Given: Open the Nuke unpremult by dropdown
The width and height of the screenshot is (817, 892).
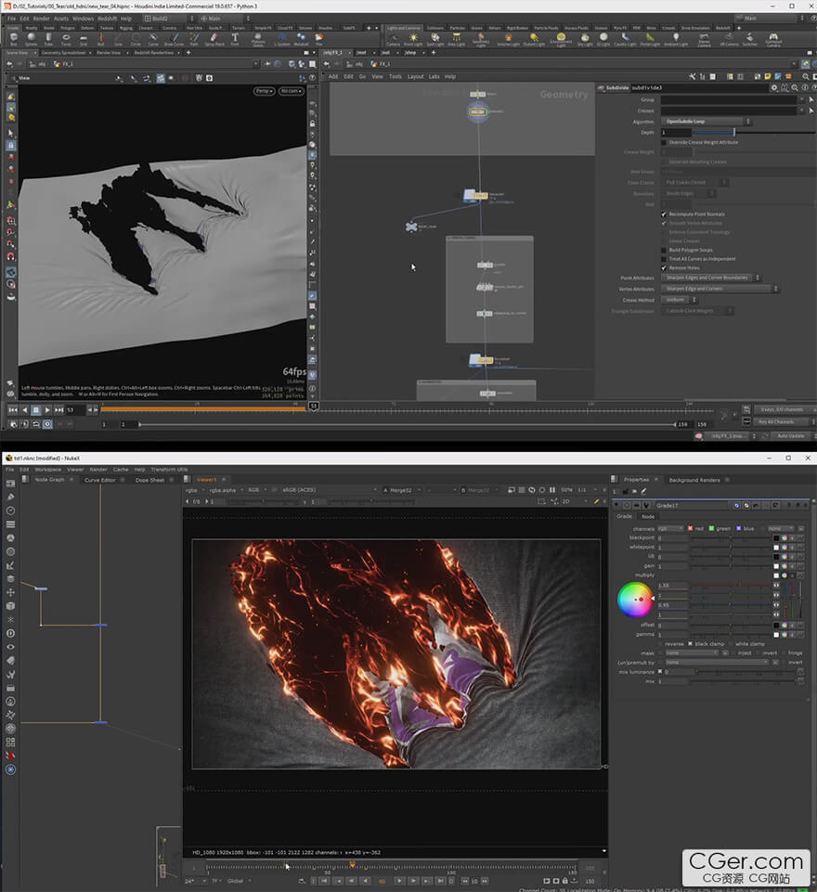Looking at the screenshot, I should pos(717,662).
